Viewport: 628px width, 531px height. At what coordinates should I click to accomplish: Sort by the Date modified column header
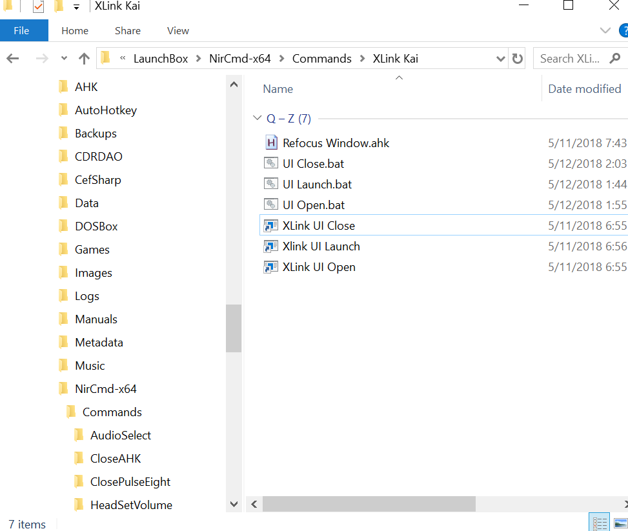pyautogui.click(x=584, y=89)
